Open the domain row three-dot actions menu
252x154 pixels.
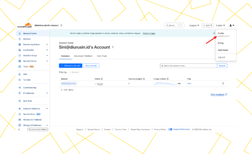click(x=223, y=83)
